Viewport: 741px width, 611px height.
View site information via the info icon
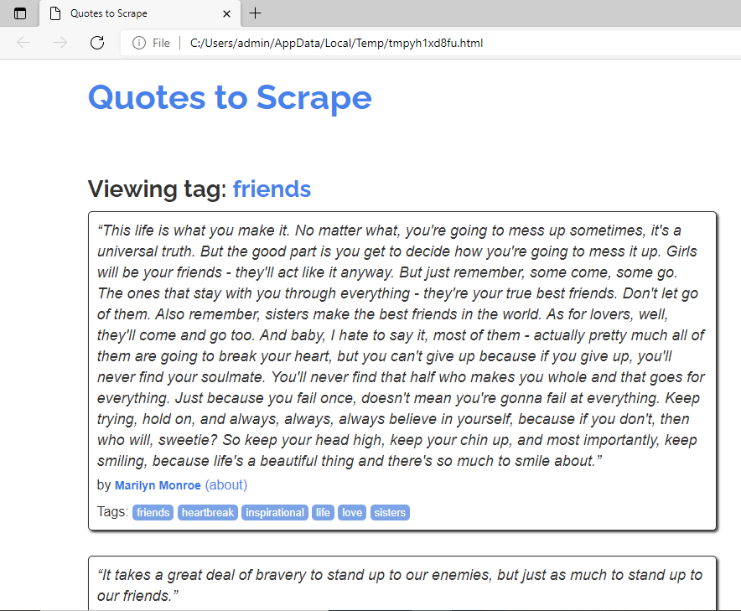coord(139,43)
